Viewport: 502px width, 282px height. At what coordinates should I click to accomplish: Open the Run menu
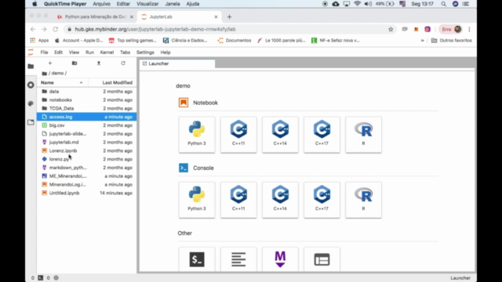pyautogui.click(x=89, y=52)
